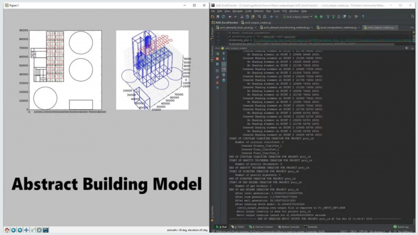This screenshot has width=418, height=235.
Task: Click the VCS Commit Changes icon
Action: click(334, 17)
